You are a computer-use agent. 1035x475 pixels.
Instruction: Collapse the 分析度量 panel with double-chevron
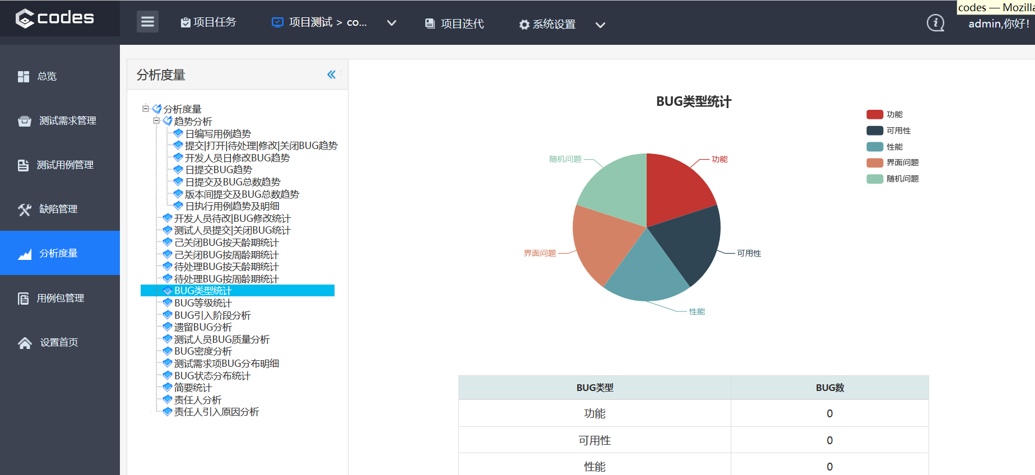[x=331, y=74]
